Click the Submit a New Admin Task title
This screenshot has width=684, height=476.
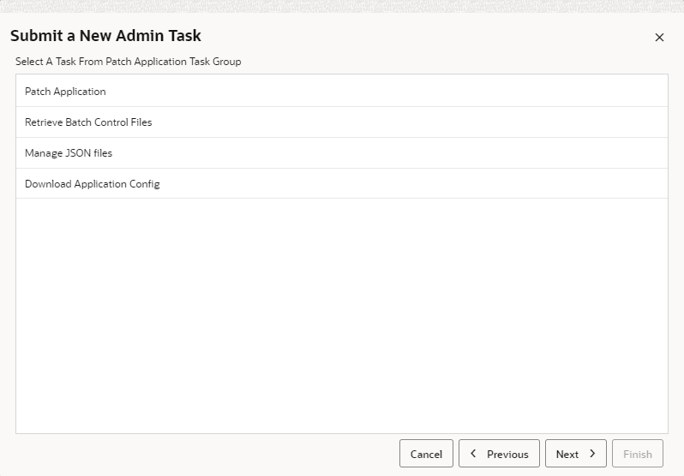(x=105, y=36)
